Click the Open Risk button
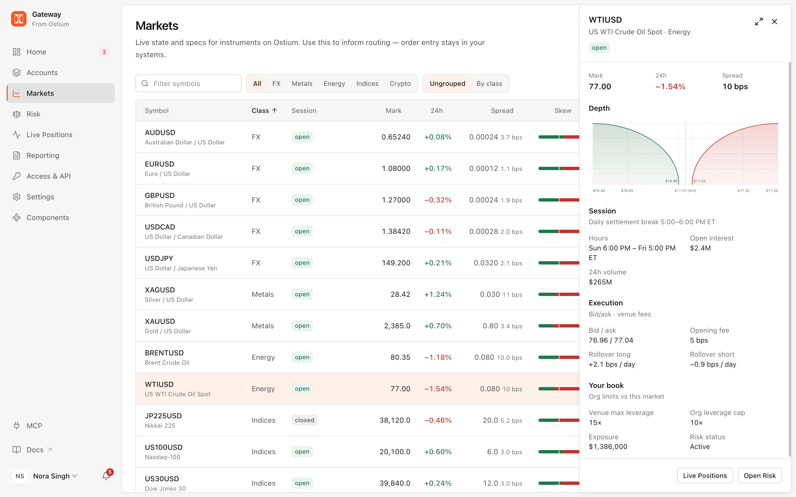796x497 pixels. (760, 476)
